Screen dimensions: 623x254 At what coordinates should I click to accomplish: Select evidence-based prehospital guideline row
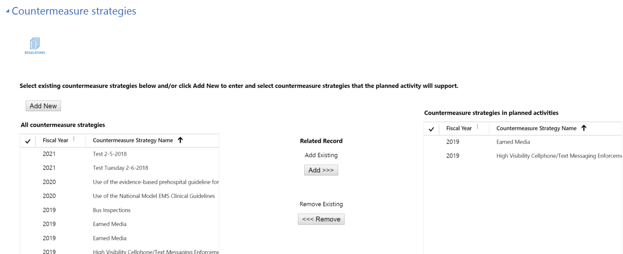[x=156, y=182]
